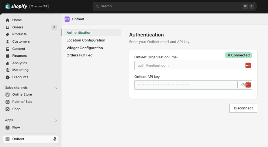Click the Onfleet purple app icon in header
Screen dimensions: 268x147
pyautogui.click(x=67, y=19)
